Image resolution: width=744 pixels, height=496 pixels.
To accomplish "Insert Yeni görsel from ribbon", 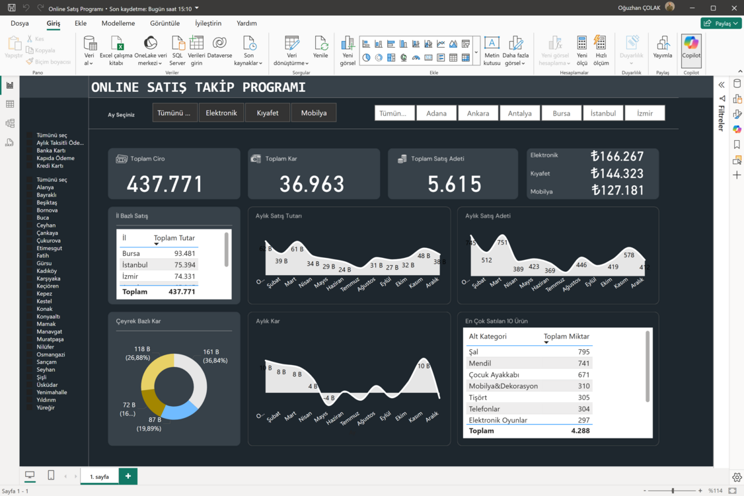I will coord(348,50).
